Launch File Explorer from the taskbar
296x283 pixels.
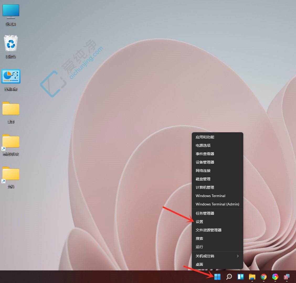(252, 277)
